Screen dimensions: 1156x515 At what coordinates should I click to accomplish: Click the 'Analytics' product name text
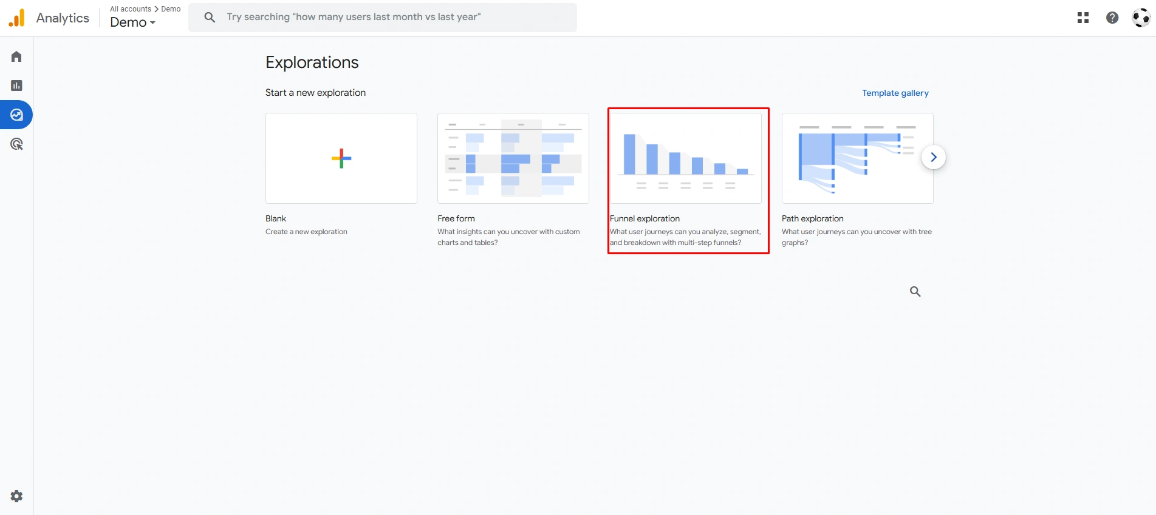63,18
